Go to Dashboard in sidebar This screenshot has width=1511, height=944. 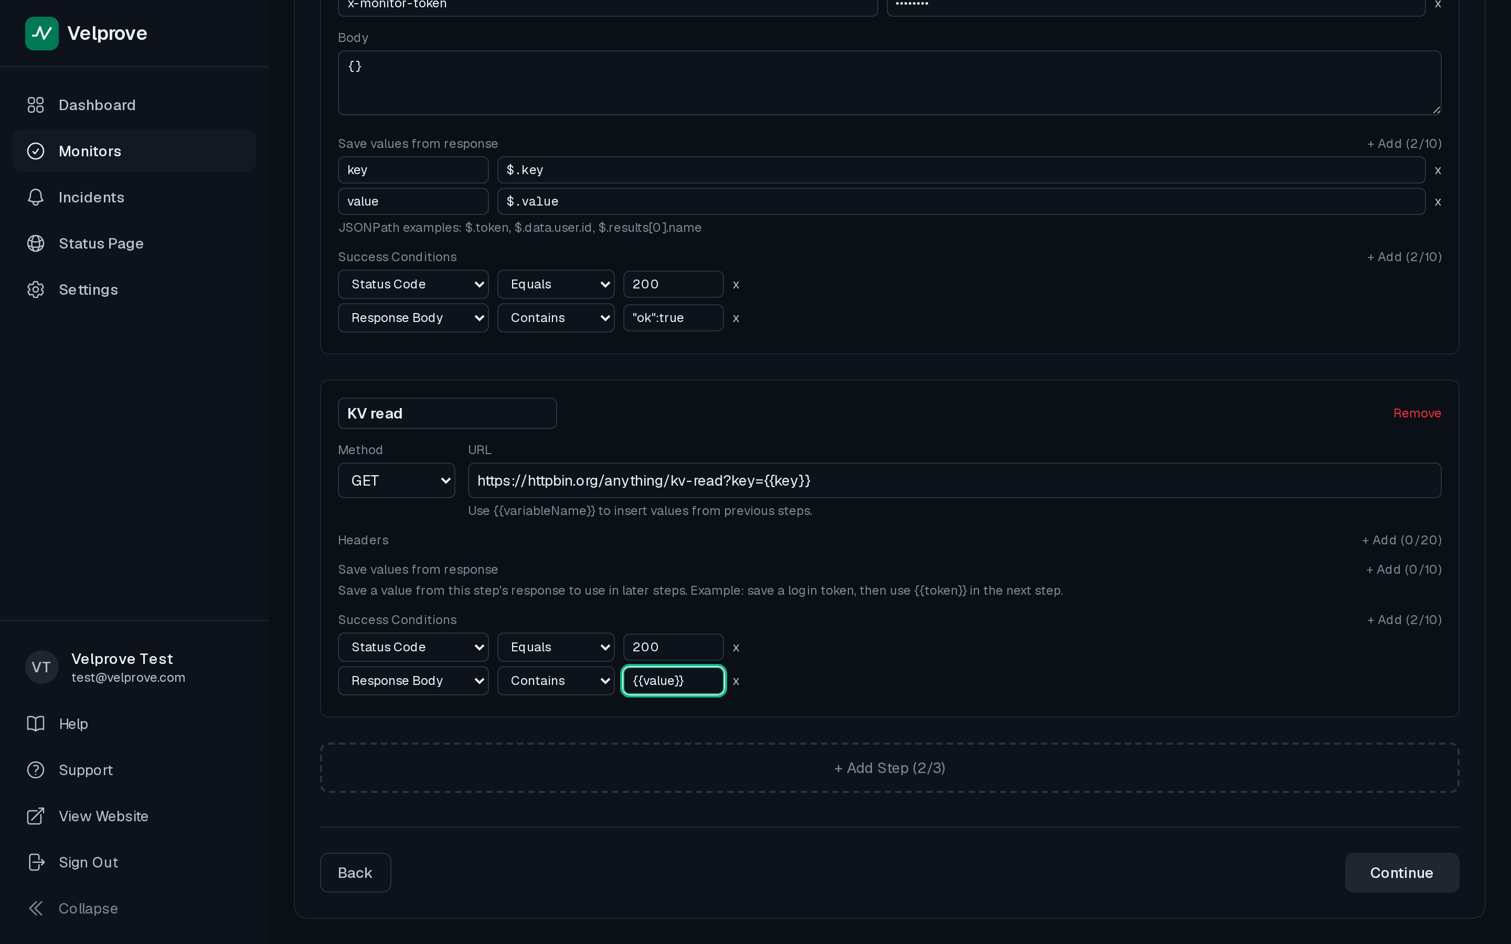tap(134, 105)
